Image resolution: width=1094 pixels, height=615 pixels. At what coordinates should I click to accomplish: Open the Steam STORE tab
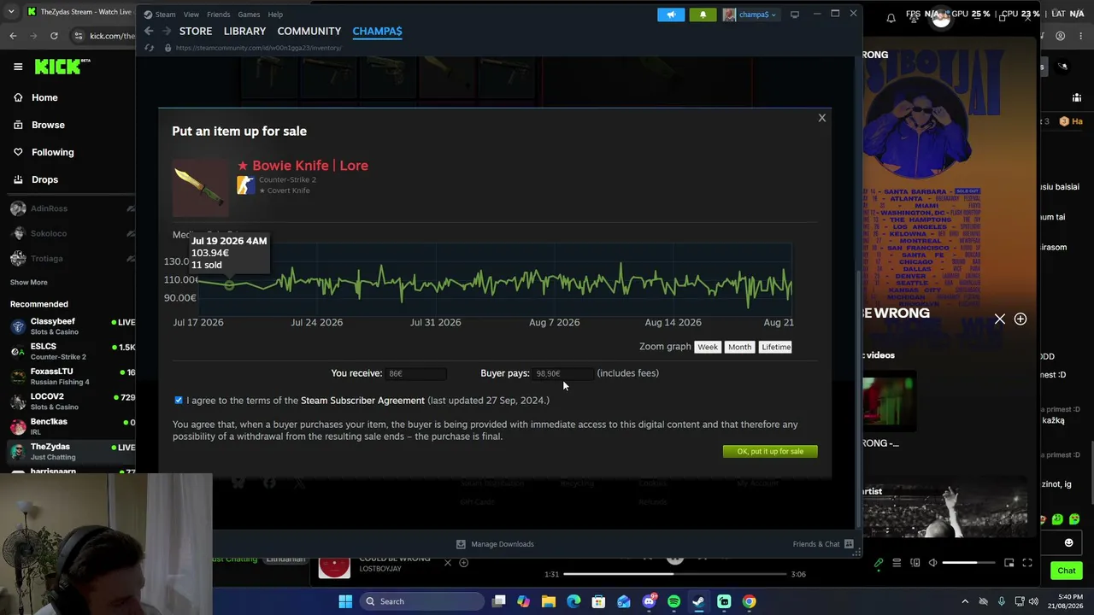[196, 31]
